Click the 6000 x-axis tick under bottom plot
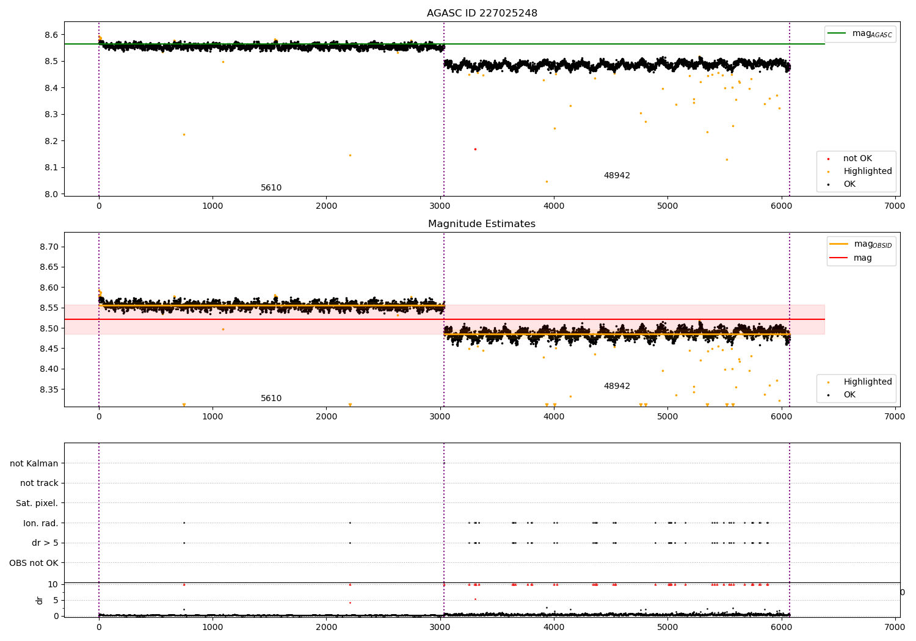 click(782, 626)
